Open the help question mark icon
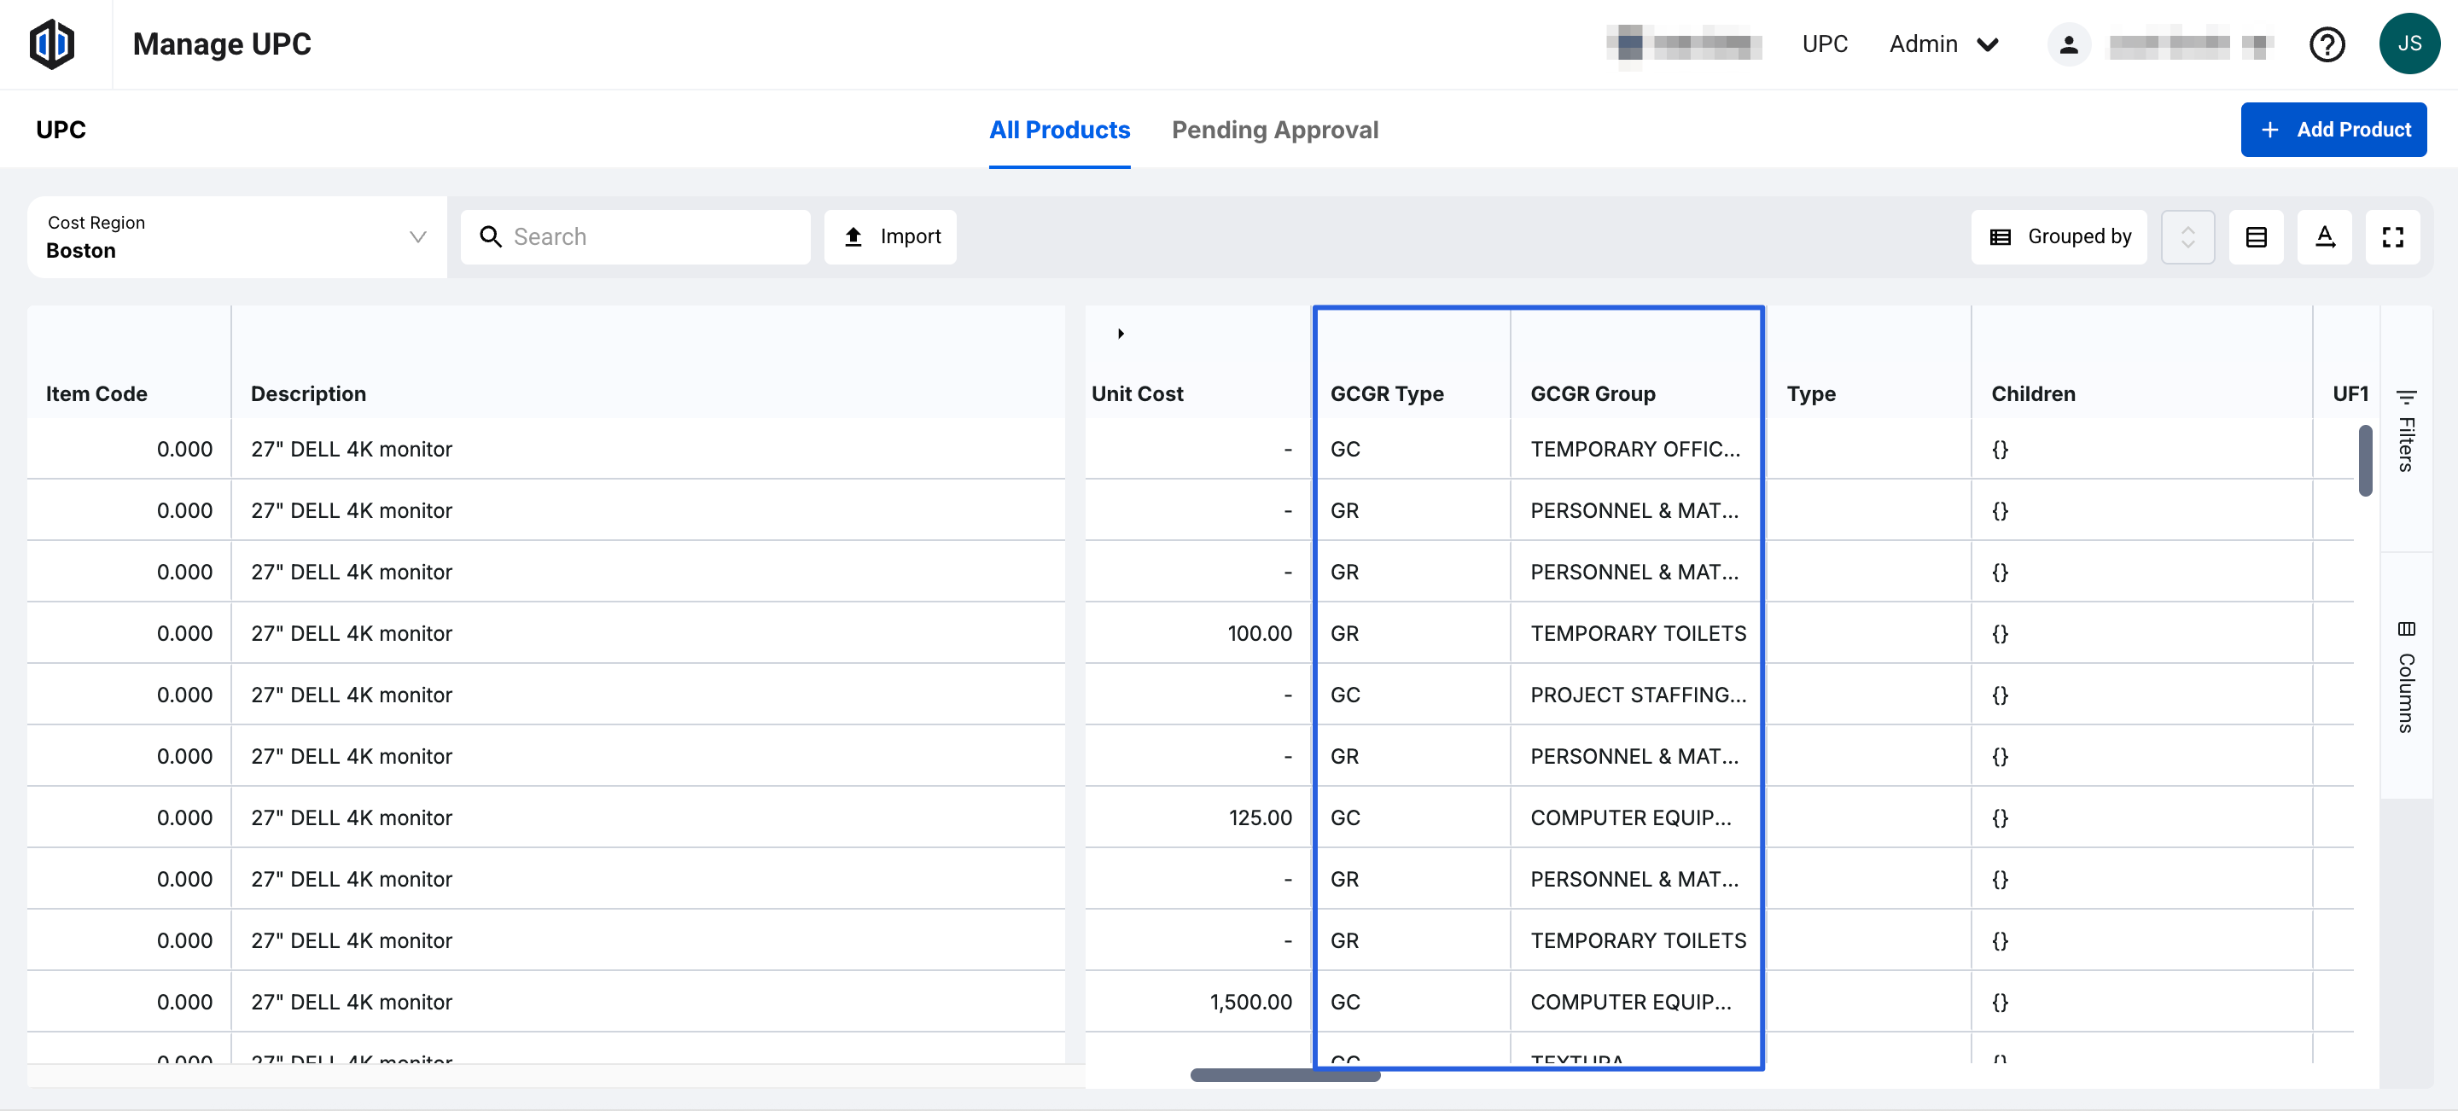Viewport: 2458px width, 1111px height. 2327,44
